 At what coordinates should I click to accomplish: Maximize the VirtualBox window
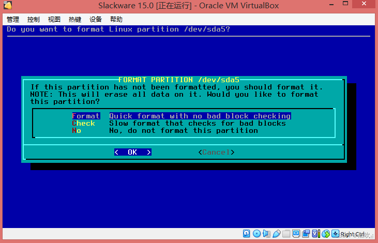point(345,4)
